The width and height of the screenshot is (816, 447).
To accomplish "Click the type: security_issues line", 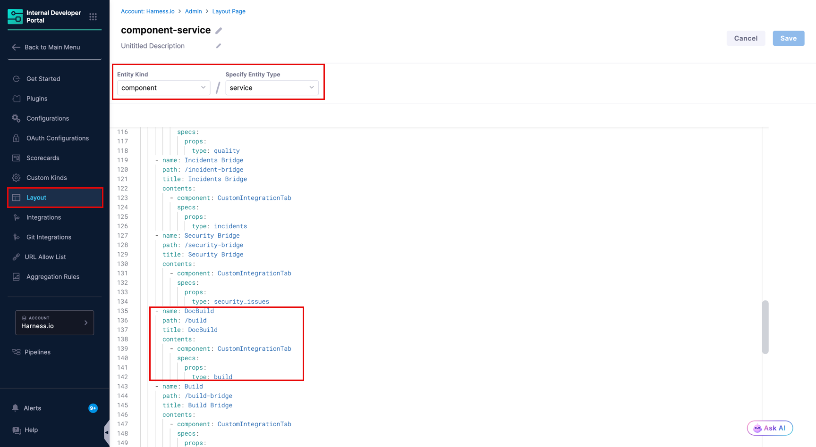I will click(230, 301).
